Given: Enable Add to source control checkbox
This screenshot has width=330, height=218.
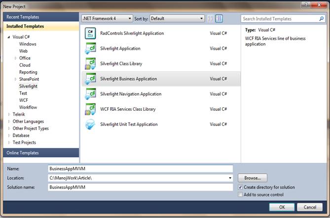Looking at the screenshot, I should pyautogui.click(x=240, y=195).
